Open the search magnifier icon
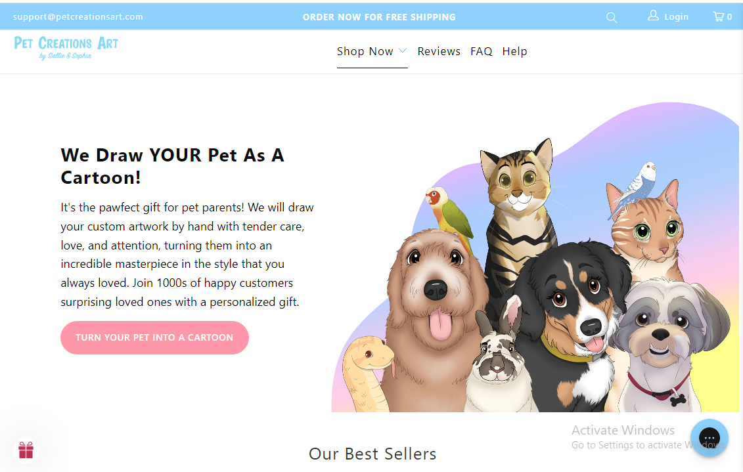This screenshot has height=472, width=743. (612, 18)
